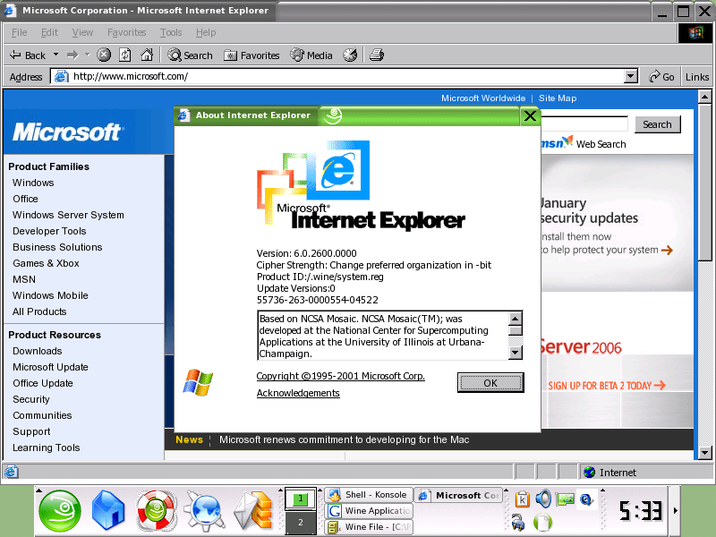Open the Klipper clipboard tray icon
716x537 pixels.
(522, 499)
